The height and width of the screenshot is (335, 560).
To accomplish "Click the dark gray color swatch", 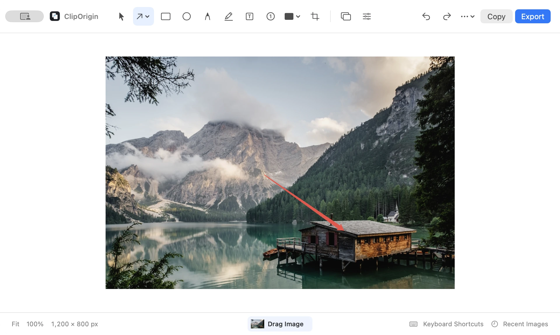I will pyautogui.click(x=289, y=17).
